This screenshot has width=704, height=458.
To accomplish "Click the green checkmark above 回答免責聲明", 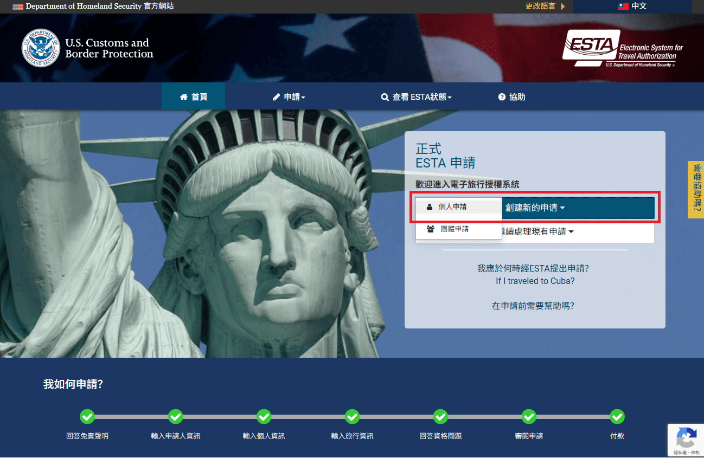I will (x=87, y=417).
